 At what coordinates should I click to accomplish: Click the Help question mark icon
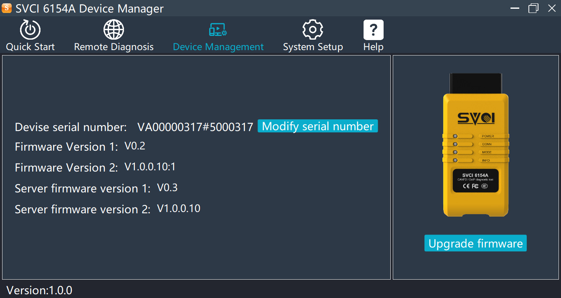(373, 30)
